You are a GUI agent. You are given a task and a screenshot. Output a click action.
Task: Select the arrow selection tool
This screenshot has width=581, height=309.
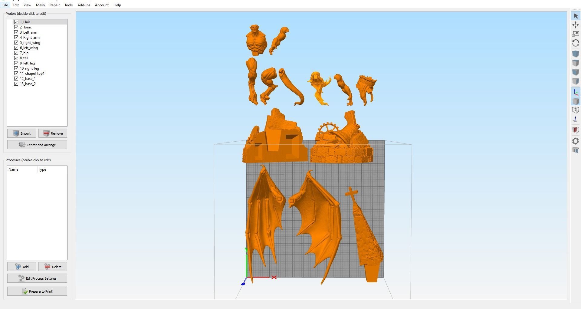(x=576, y=16)
